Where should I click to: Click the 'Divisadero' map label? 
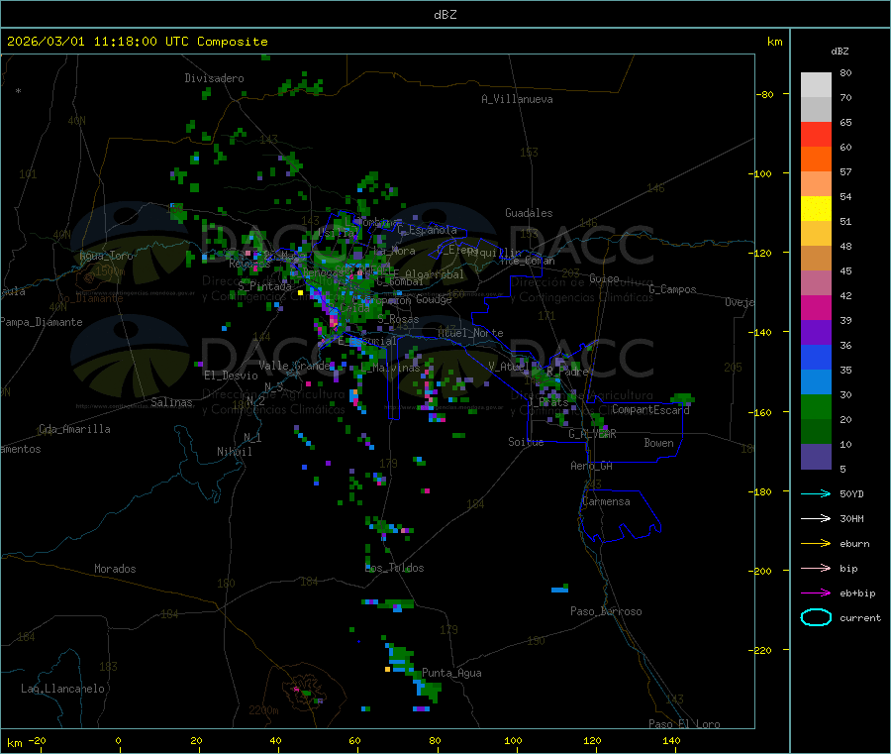tap(214, 78)
